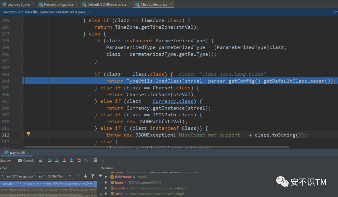
Task: Click the Run to Cursor icon
Action: (86, 160)
